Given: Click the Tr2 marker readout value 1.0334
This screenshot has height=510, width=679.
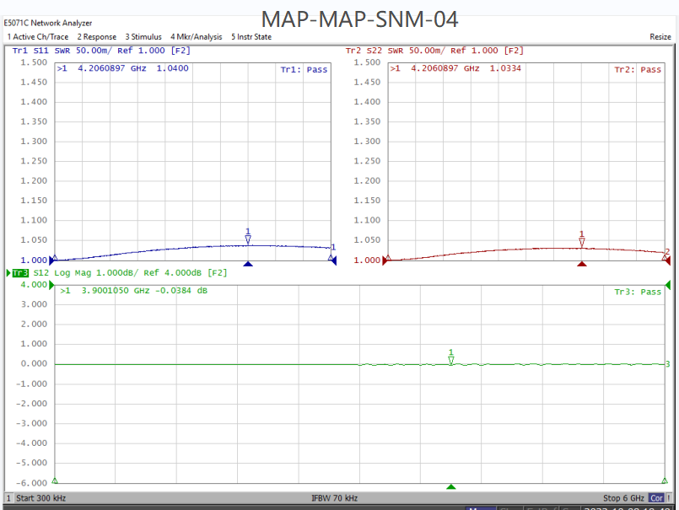Looking at the screenshot, I should pos(505,68).
